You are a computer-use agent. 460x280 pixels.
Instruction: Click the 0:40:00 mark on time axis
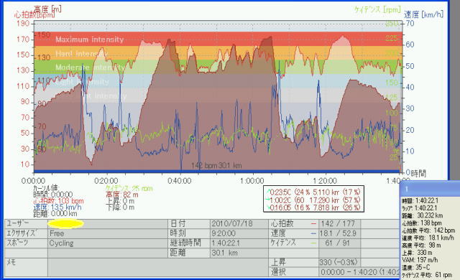pyautogui.click(x=179, y=181)
